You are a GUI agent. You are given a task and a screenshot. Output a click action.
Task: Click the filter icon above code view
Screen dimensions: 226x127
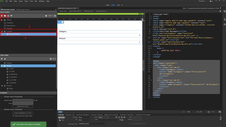(x=220, y=11)
